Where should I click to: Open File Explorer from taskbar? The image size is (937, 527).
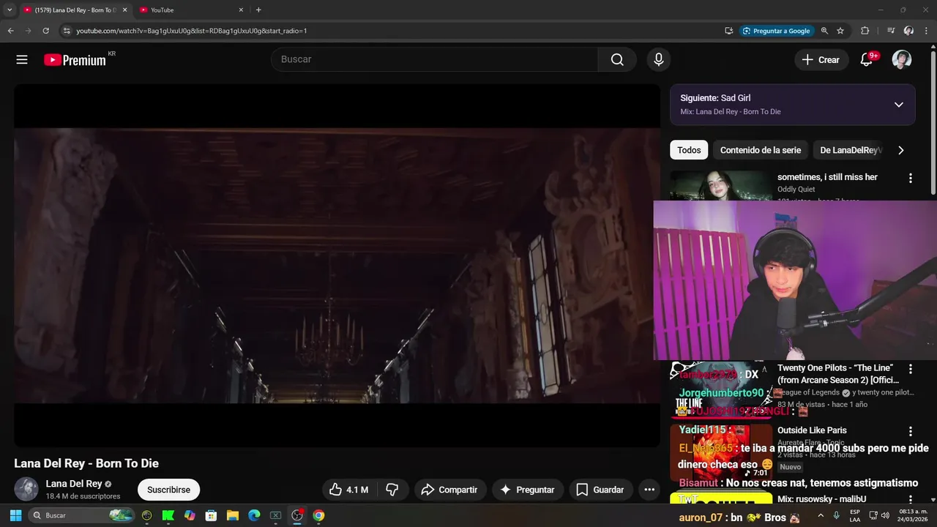click(233, 515)
